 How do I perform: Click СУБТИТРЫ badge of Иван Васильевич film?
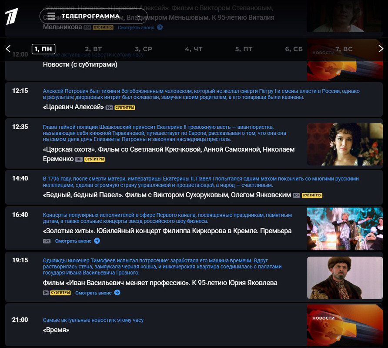click(60, 293)
